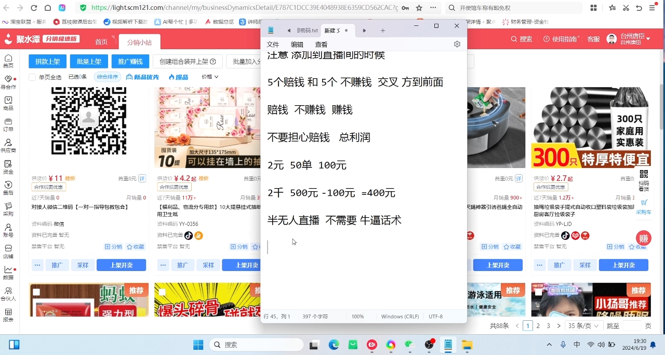The image size is (665, 355).
Task: Open the 订单 orders sidebar icon
Action: coord(8,123)
